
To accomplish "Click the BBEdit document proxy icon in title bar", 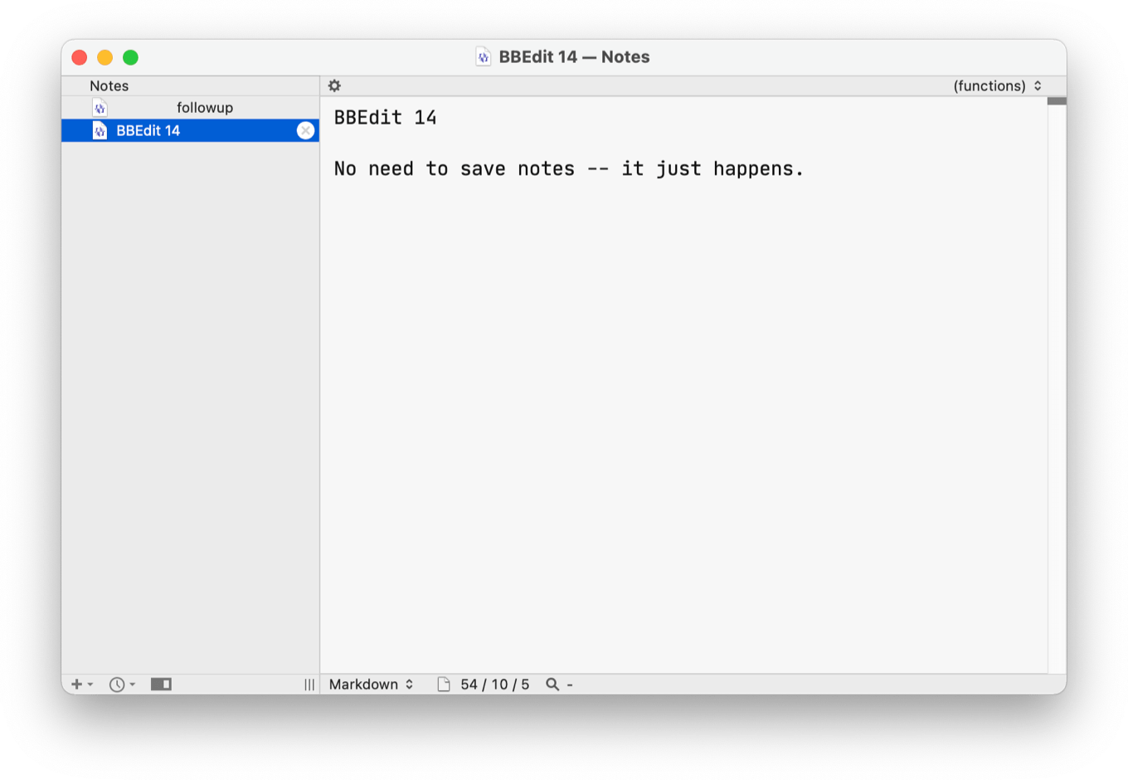I will point(482,56).
